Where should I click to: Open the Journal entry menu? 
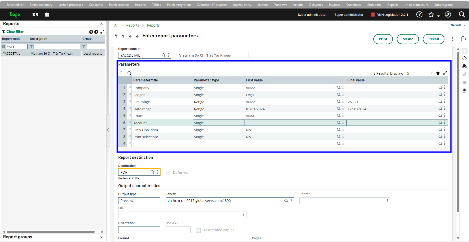coord(242,5)
